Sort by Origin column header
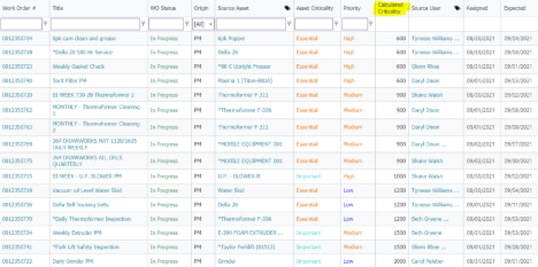This screenshot has height=267, width=538. click(201, 8)
